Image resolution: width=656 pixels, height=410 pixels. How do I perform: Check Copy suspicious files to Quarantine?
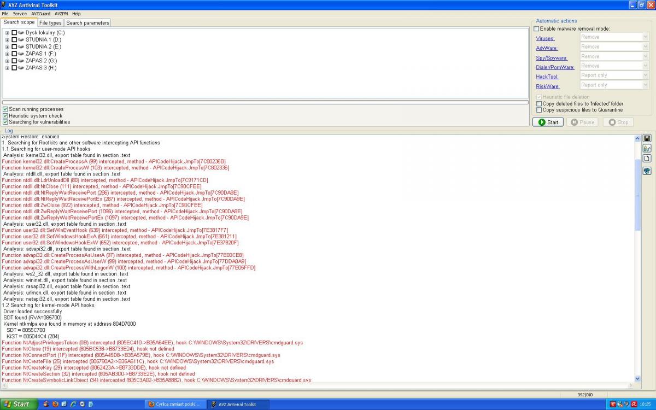pyautogui.click(x=539, y=110)
